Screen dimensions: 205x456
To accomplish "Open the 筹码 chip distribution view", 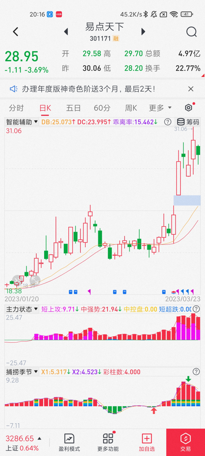I will pyautogui.click(x=188, y=122).
